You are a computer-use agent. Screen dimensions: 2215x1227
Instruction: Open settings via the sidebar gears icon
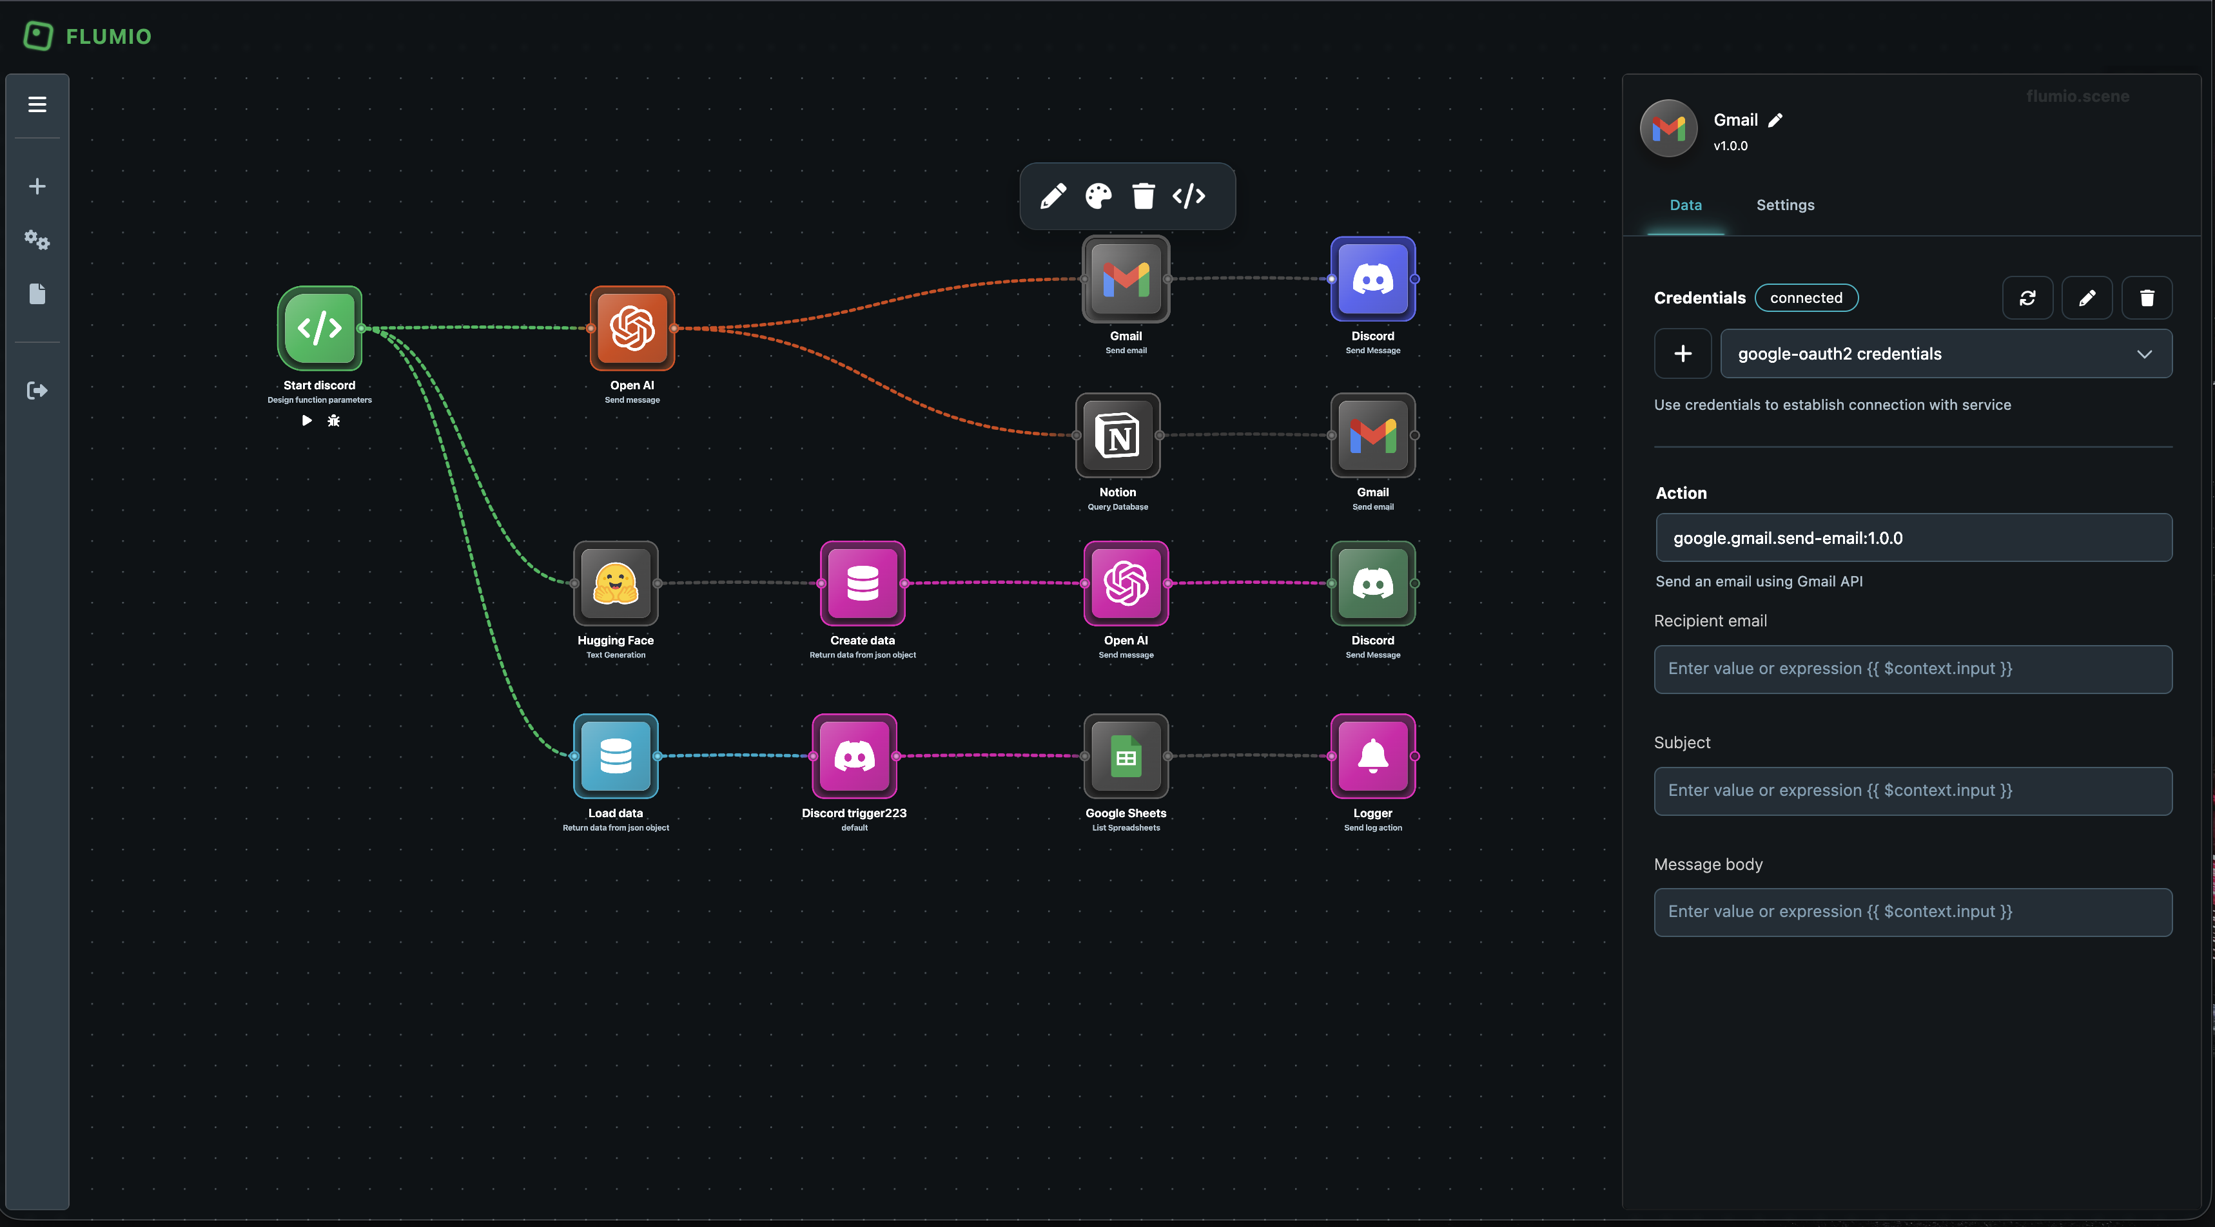coord(38,241)
